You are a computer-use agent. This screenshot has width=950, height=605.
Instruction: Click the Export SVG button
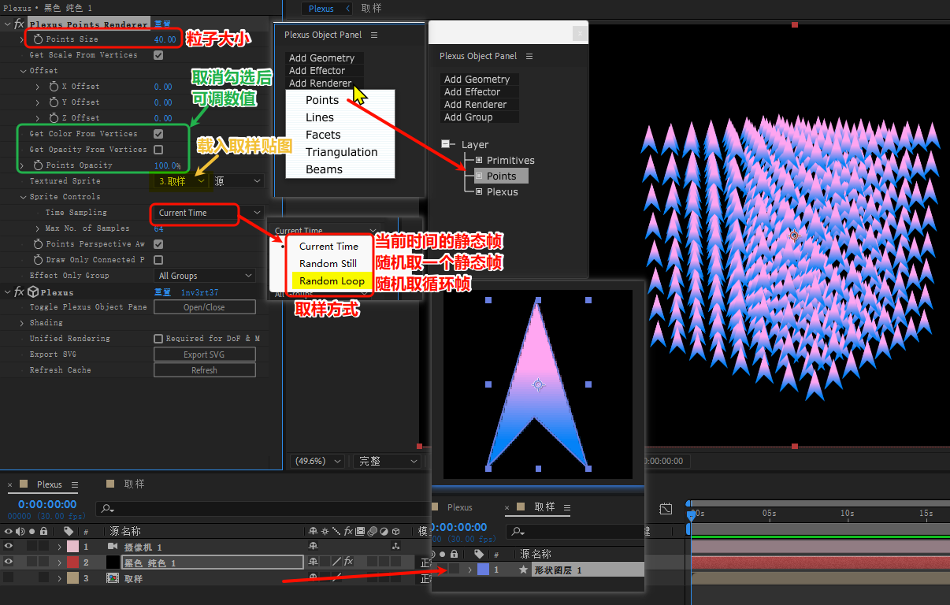pos(205,354)
